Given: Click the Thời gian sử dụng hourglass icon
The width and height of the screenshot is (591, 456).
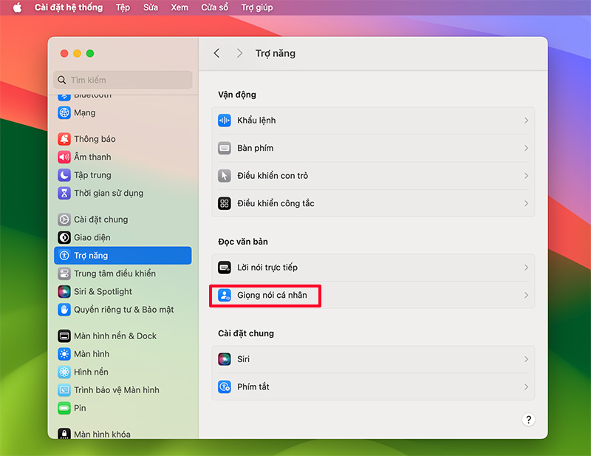Looking at the screenshot, I should (x=64, y=193).
